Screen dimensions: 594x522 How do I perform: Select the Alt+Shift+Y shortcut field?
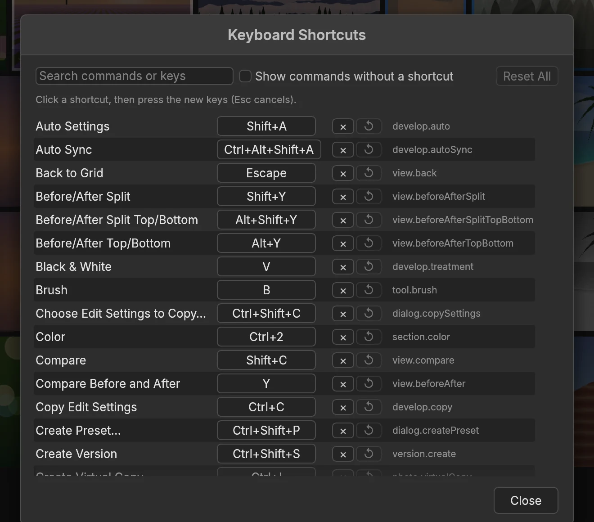tap(266, 220)
